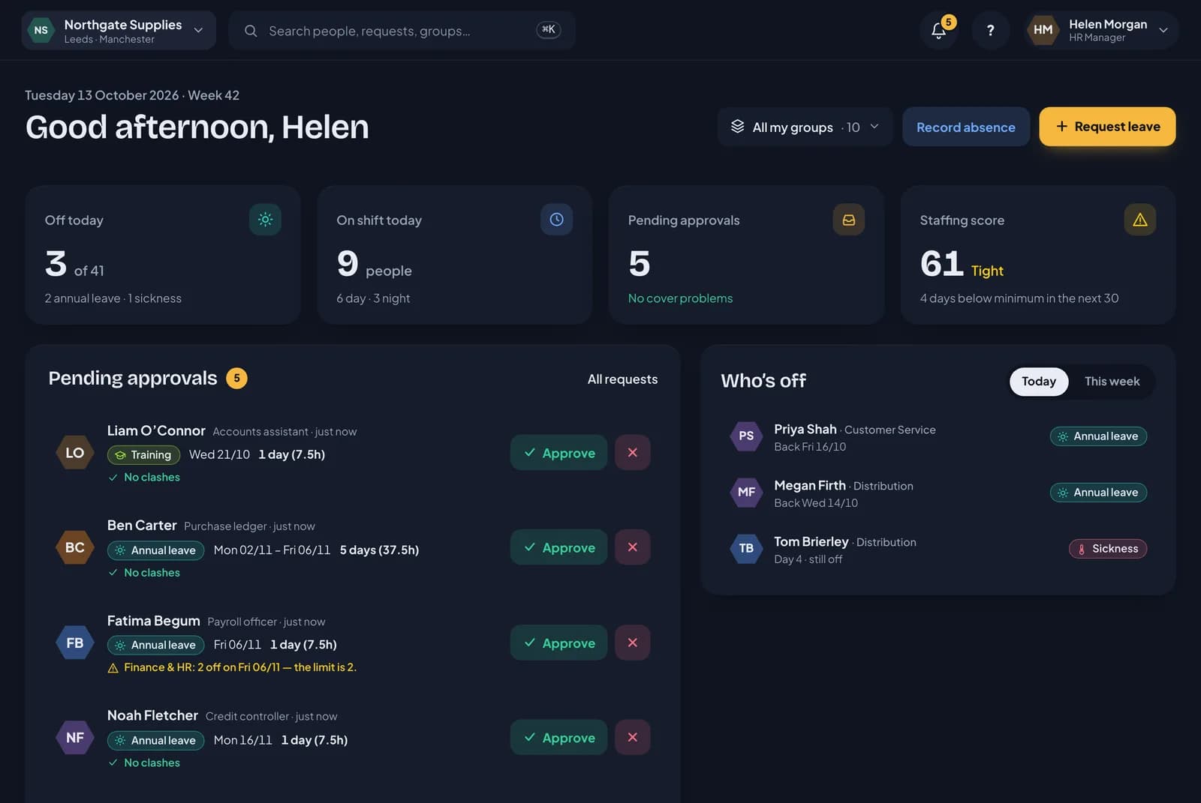Decline Fatima Begum's request with the X
Image resolution: width=1201 pixels, height=803 pixels.
[632, 643]
